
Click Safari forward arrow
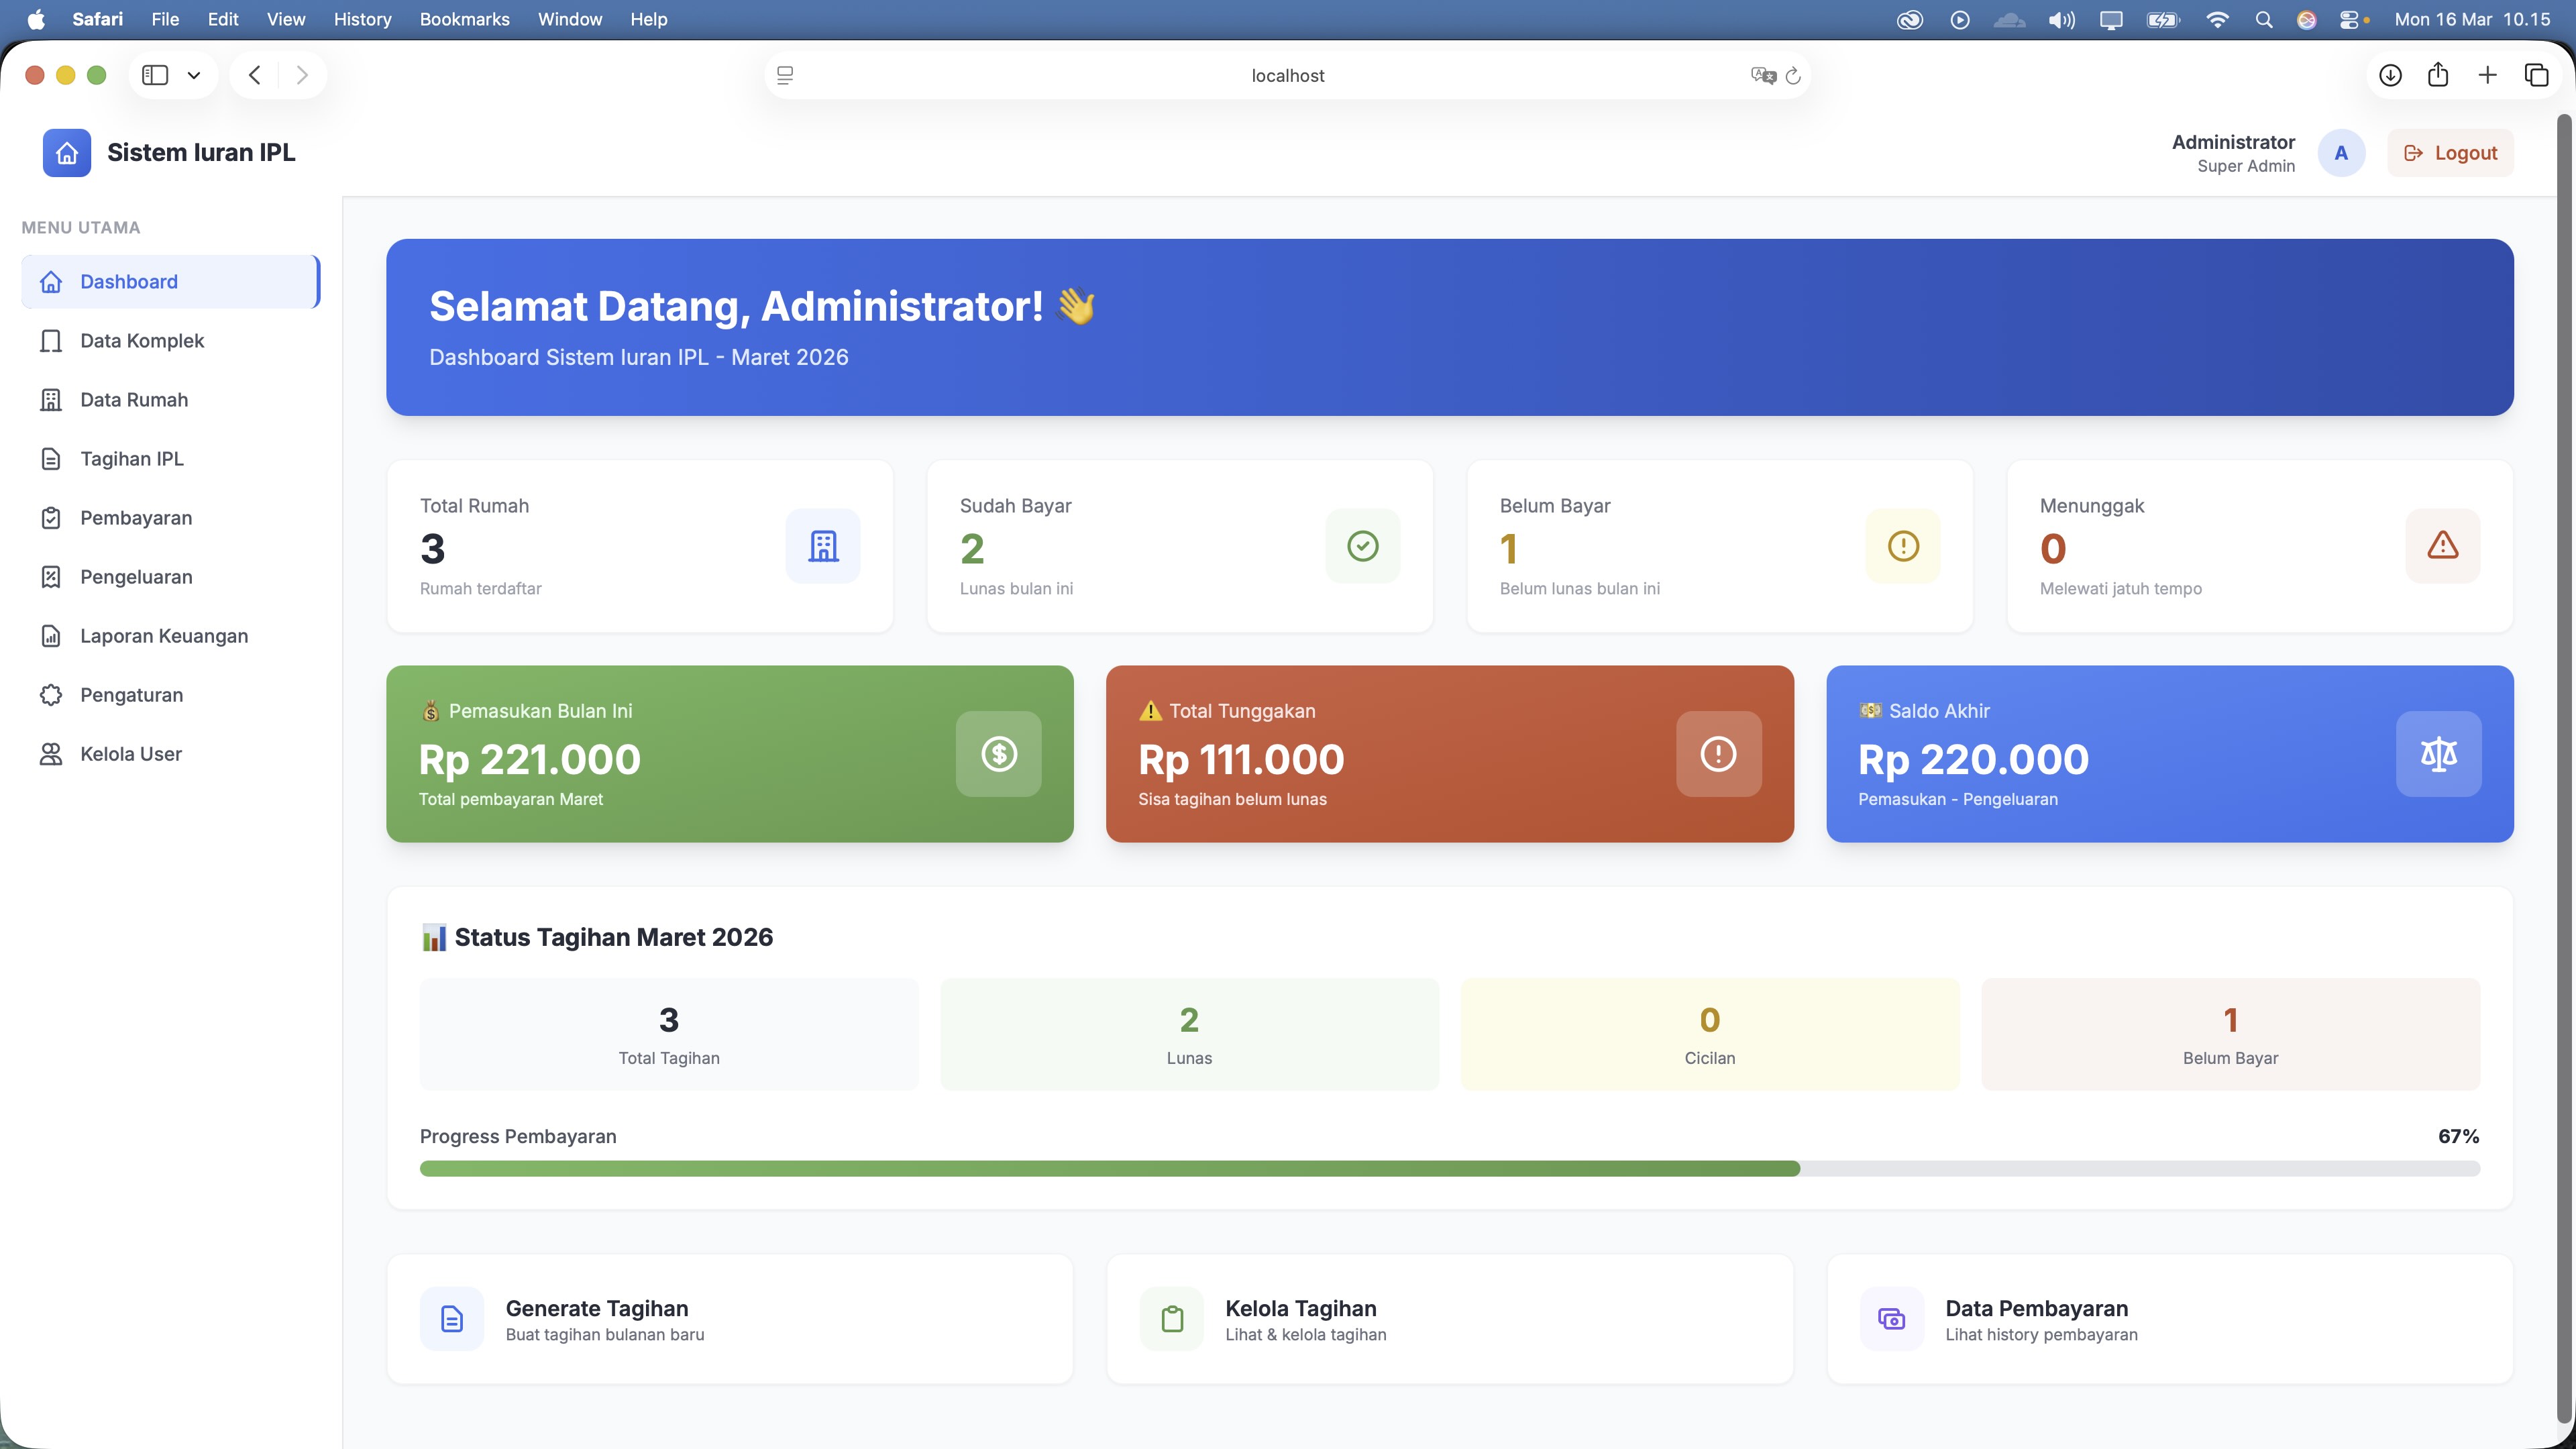pyautogui.click(x=302, y=75)
